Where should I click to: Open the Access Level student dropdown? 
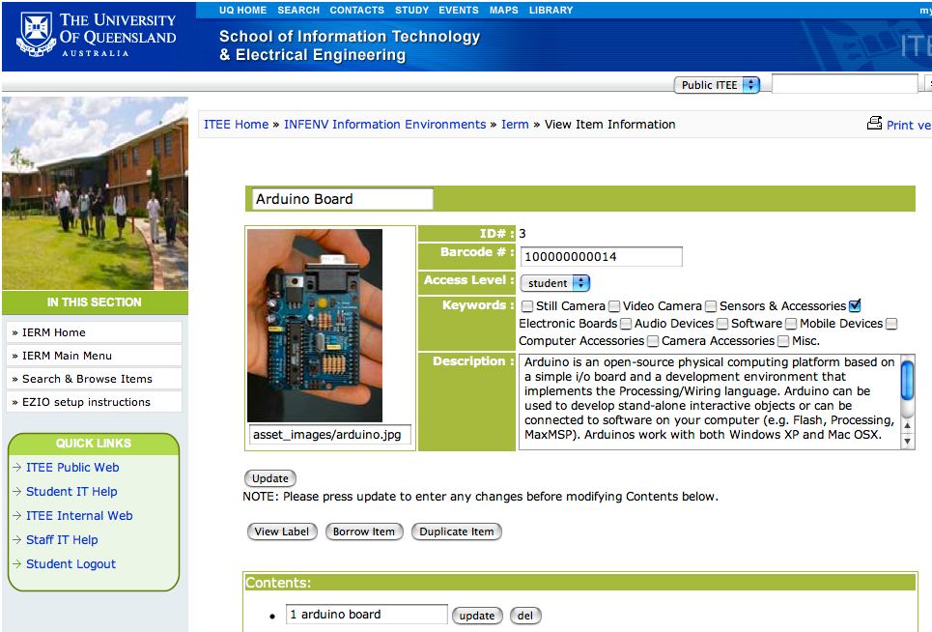[x=555, y=283]
